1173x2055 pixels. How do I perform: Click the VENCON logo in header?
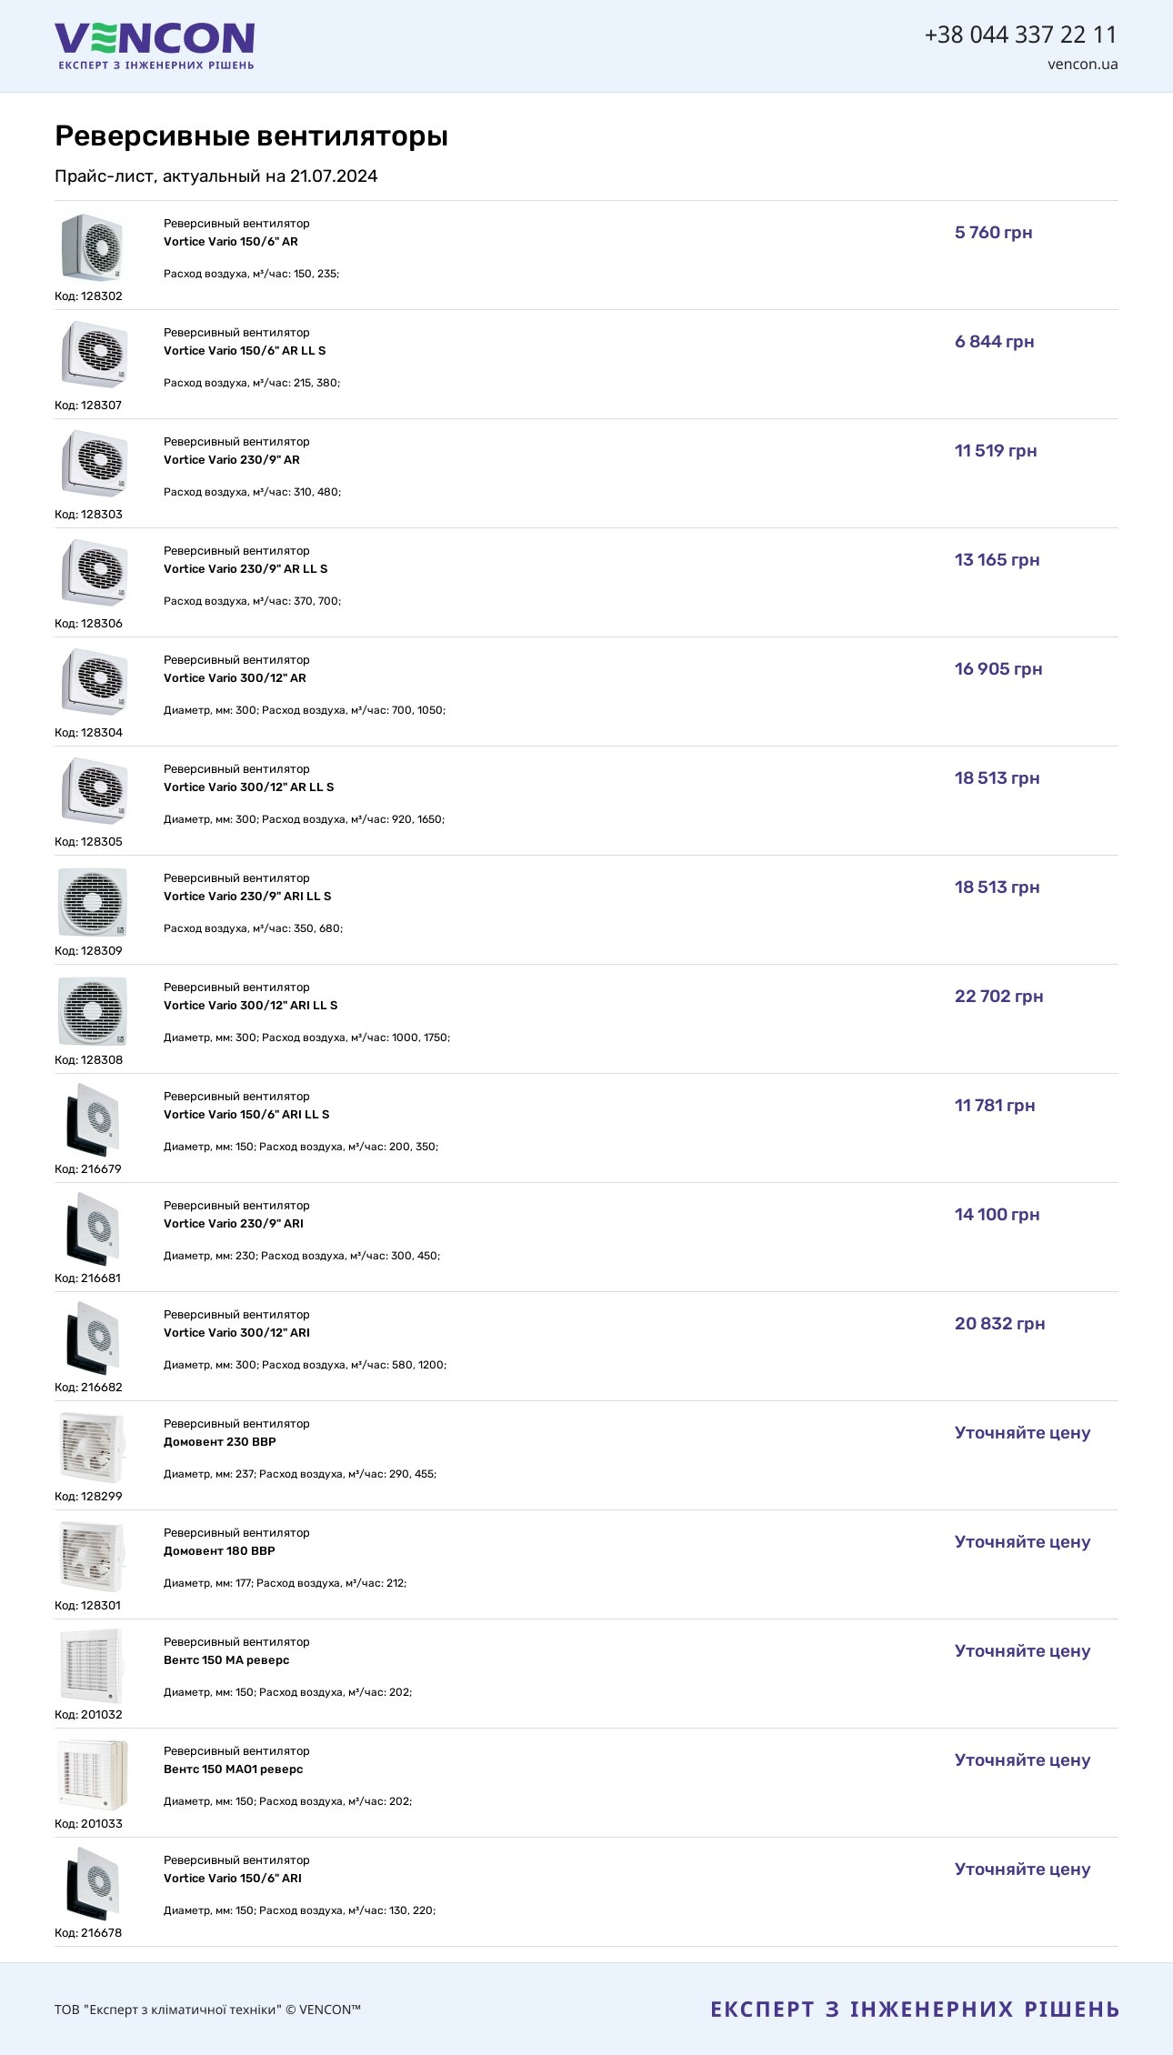point(155,45)
